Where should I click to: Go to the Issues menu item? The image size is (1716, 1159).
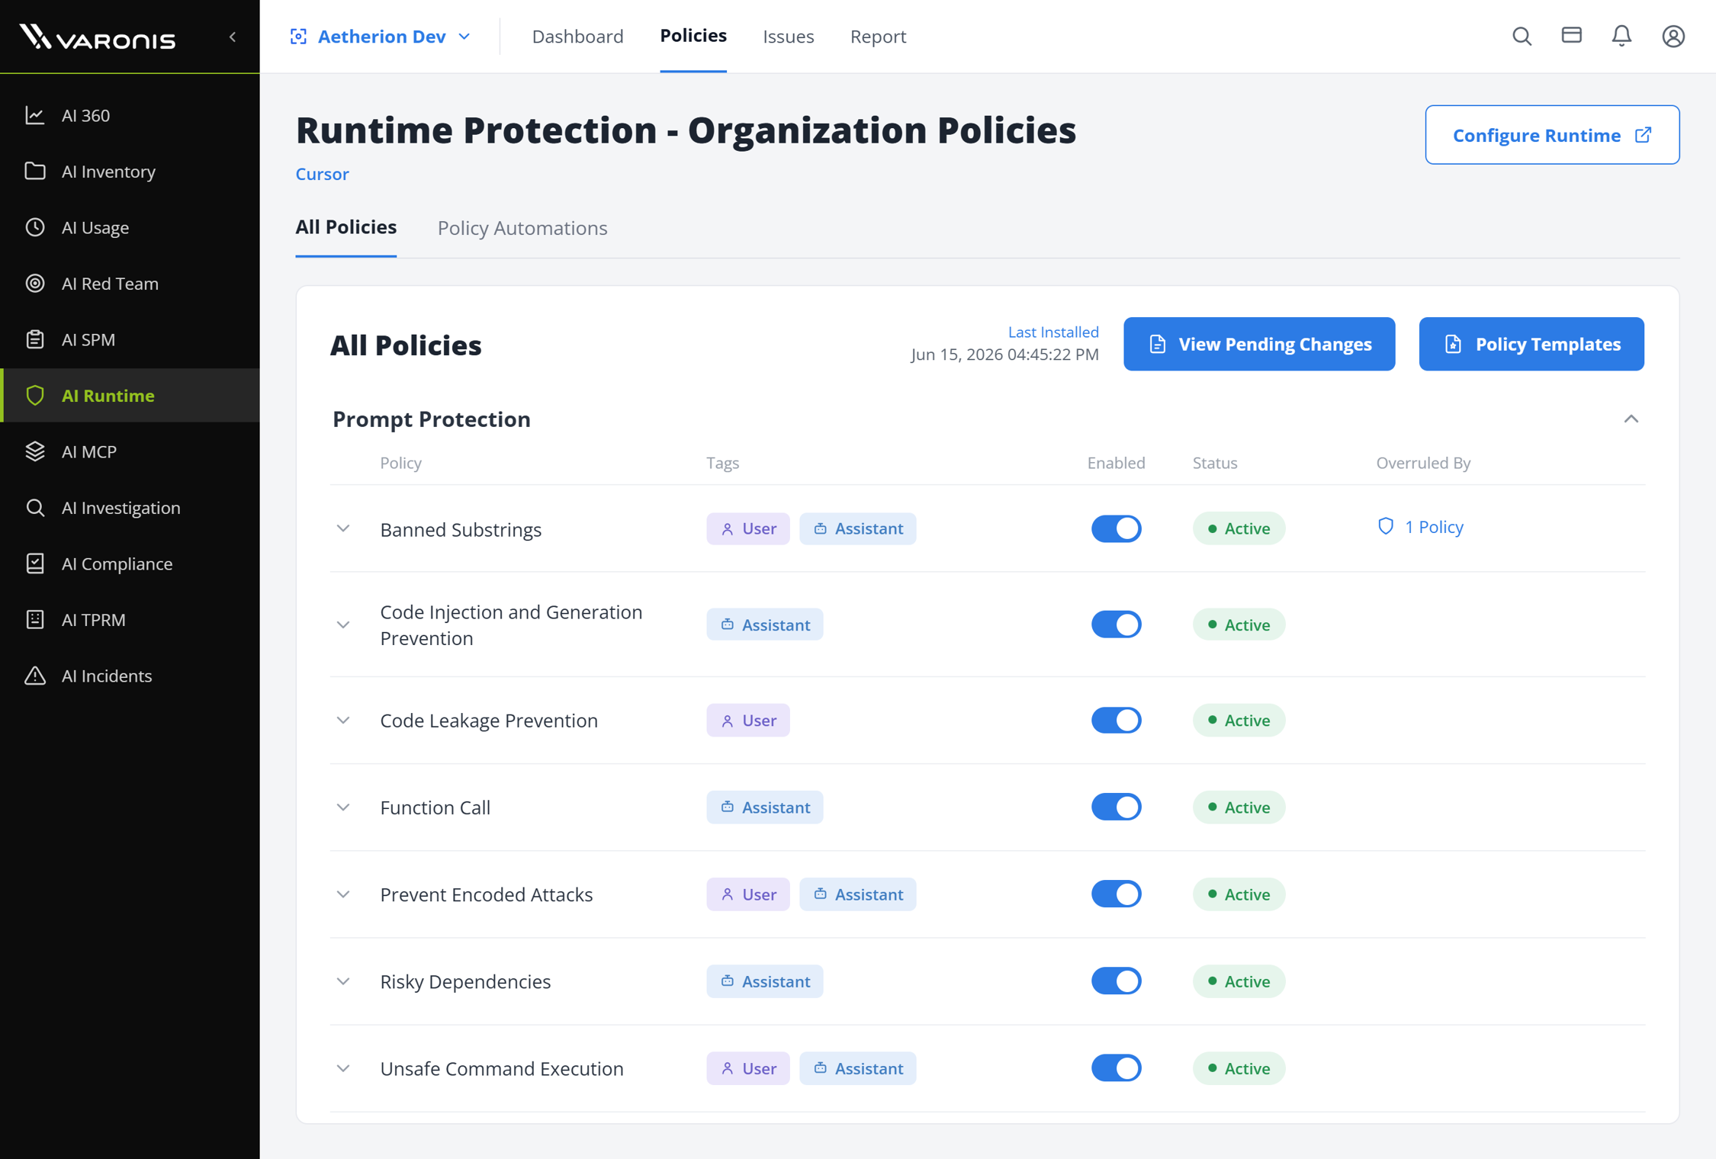(x=788, y=37)
